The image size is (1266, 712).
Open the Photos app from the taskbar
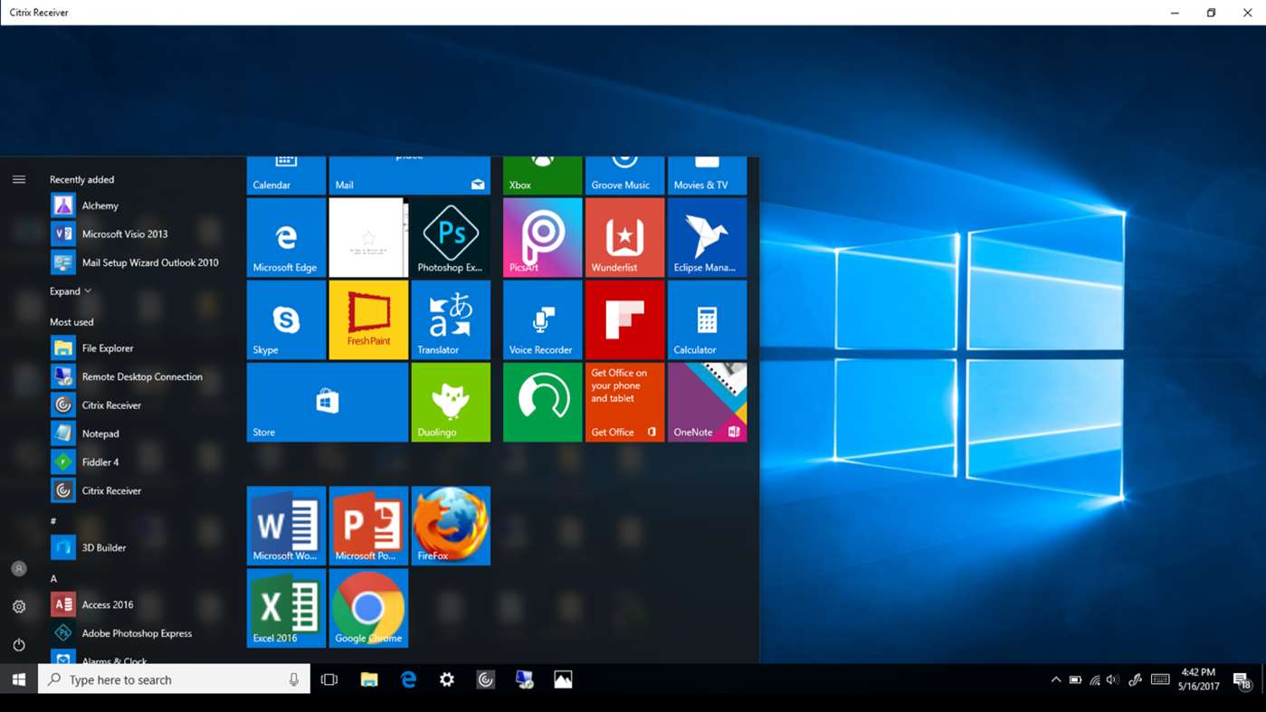click(x=563, y=679)
